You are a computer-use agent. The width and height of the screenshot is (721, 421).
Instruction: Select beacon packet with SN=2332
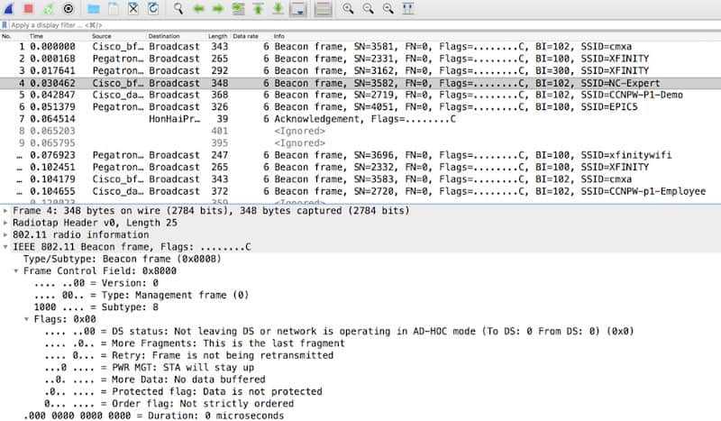click(360, 167)
